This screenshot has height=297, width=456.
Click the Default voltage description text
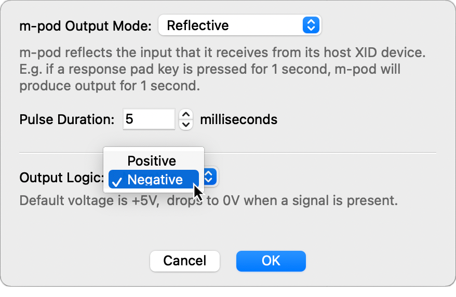click(208, 200)
